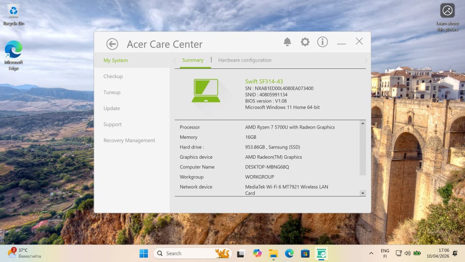Open volume speaker tray icon
The image size is (465, 262).
[x=407, y=253]
